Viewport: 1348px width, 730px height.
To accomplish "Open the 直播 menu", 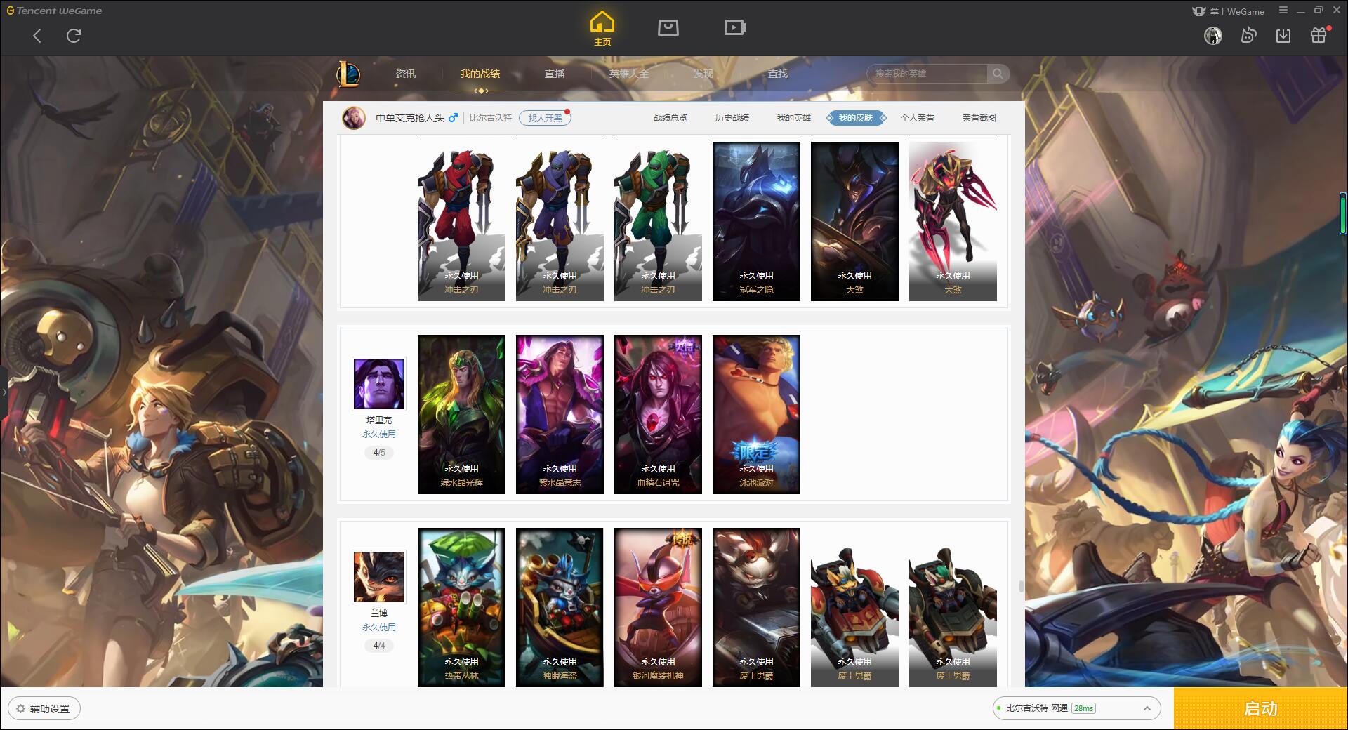I will pyautogui.click(x=555, y=74).
